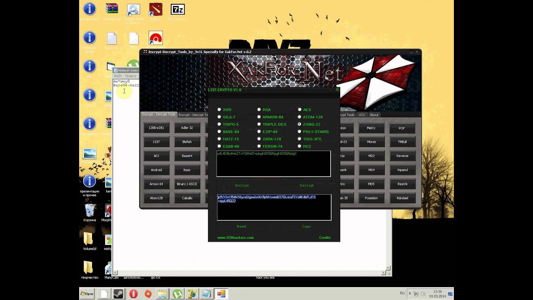
Task: Click the taskbar icon with number 7
Action: (192, 294)
